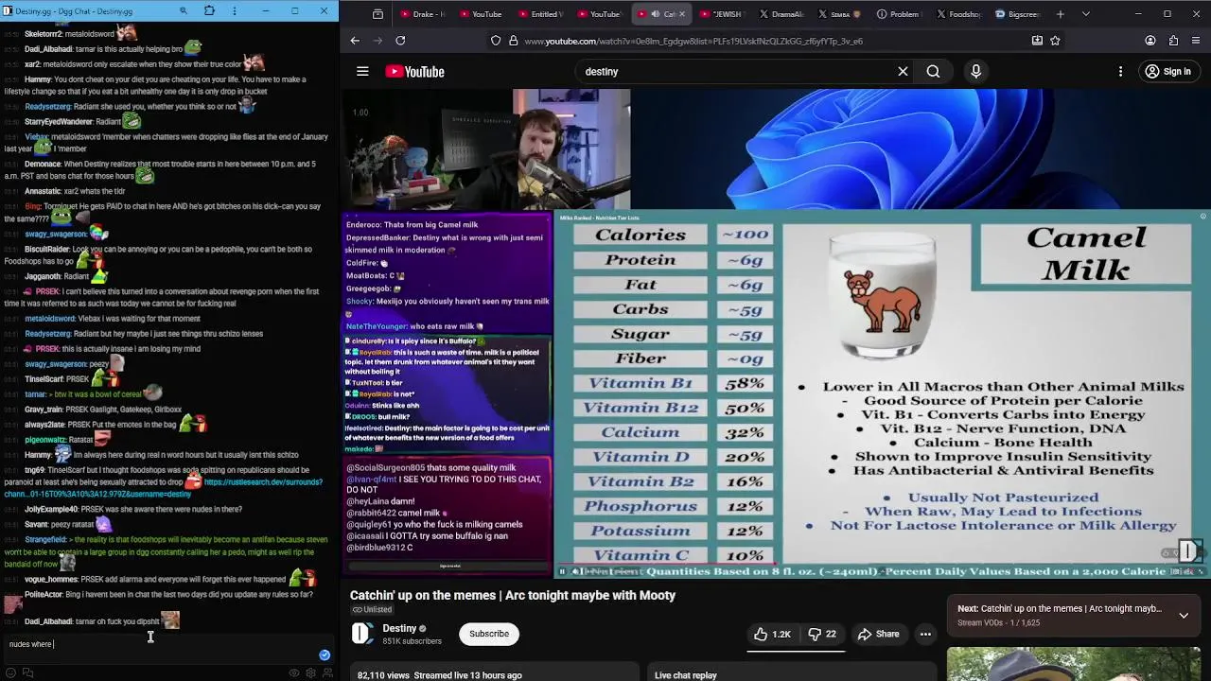
Task: Open the rustlesearch.dev link in chat
Action: (x=163, y=488)
